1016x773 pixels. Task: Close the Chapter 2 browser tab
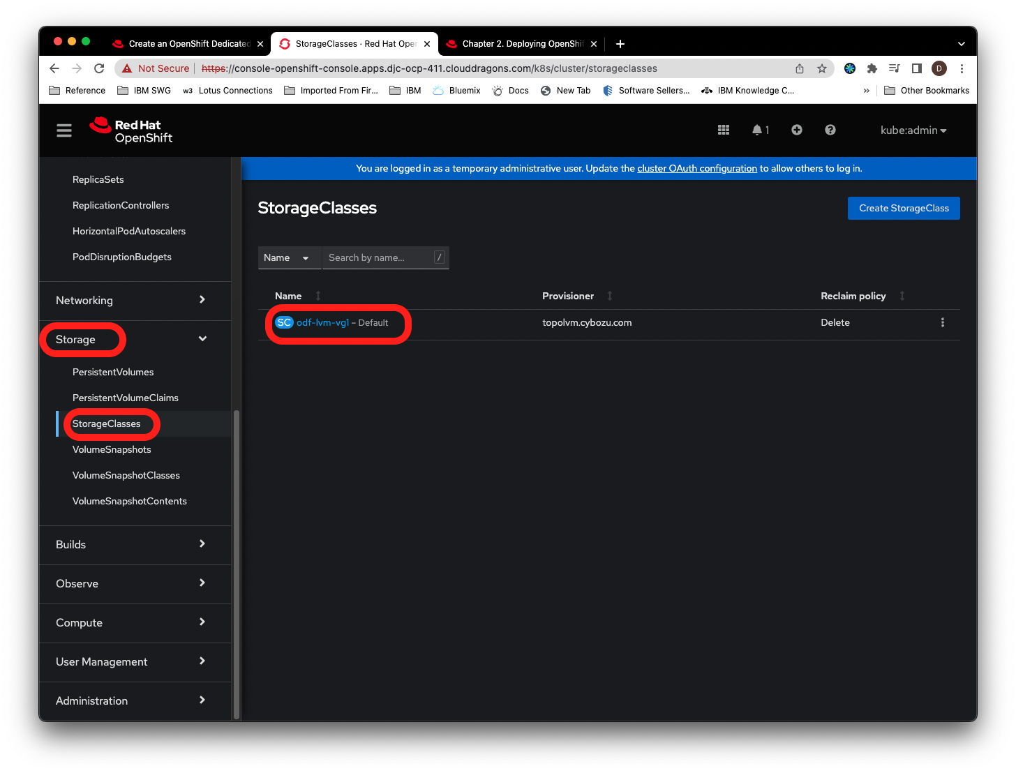[594, 44]
